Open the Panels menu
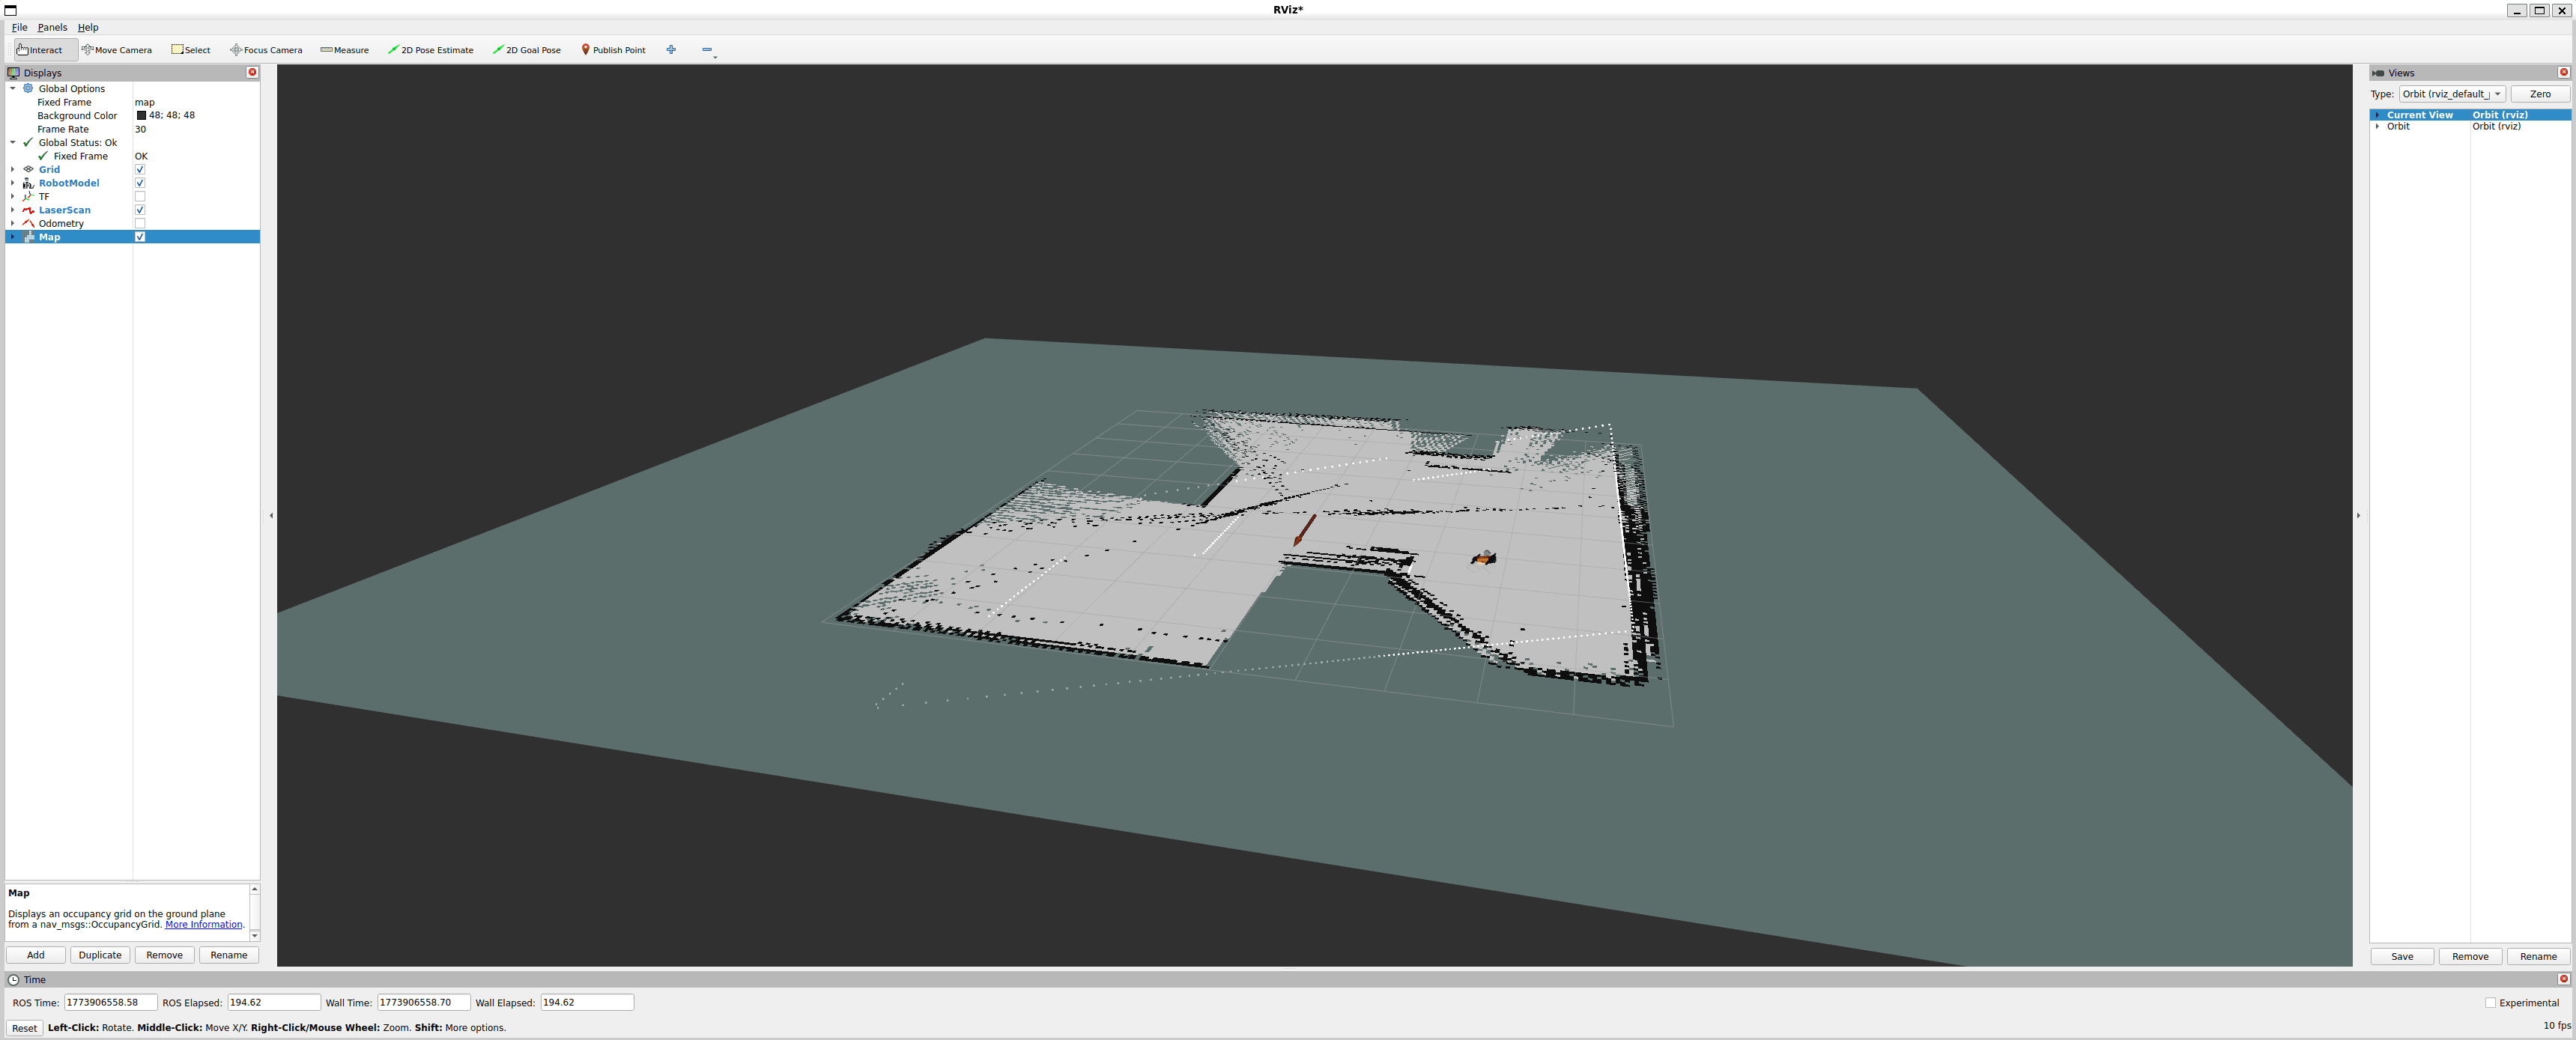Image resolution: width=2576 pixels, height=1040 pixels. pyautogui.click(x=52, y=27)
